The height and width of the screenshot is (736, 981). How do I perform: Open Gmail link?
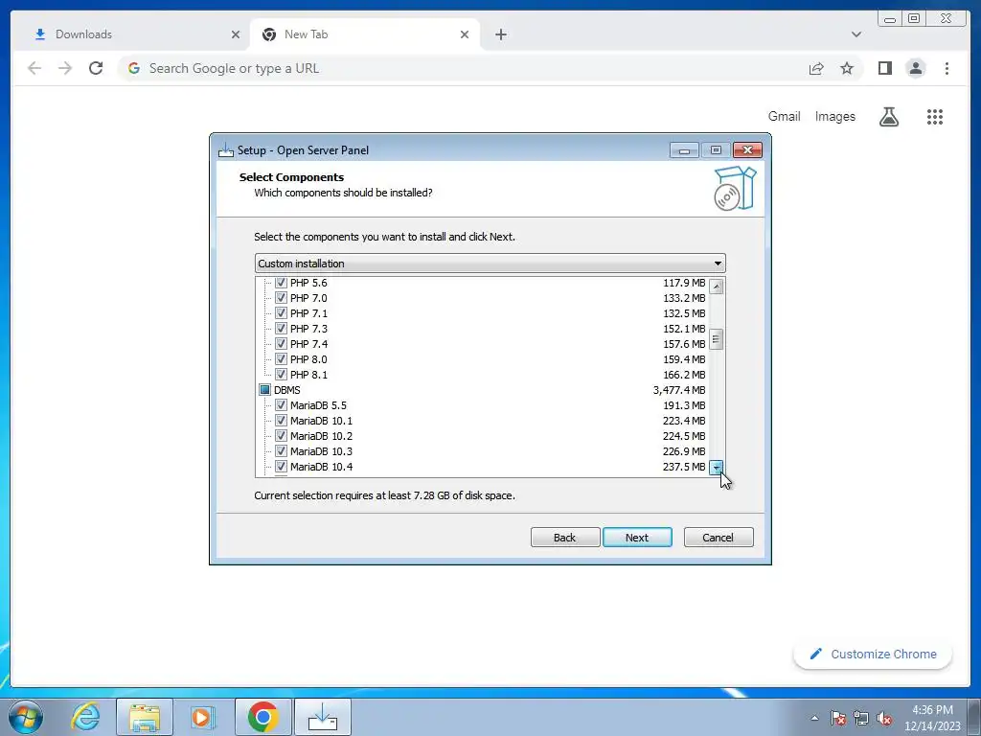coord(784,116)
